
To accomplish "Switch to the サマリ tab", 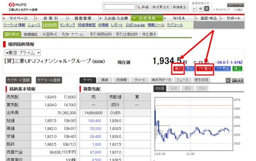I will (88, 80).
